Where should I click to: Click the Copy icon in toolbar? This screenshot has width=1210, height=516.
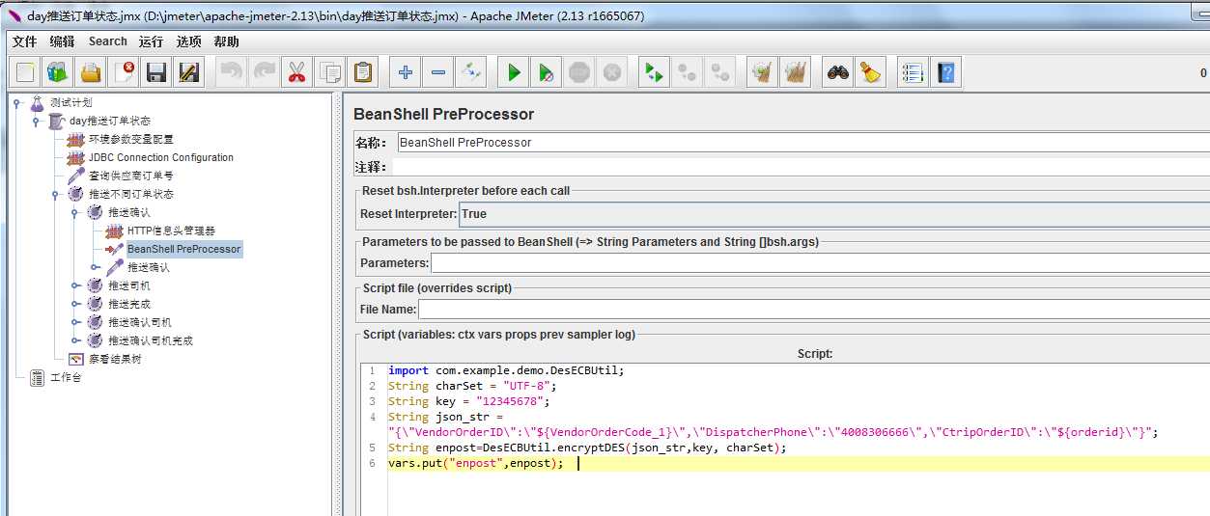click(x=330, y=72)
